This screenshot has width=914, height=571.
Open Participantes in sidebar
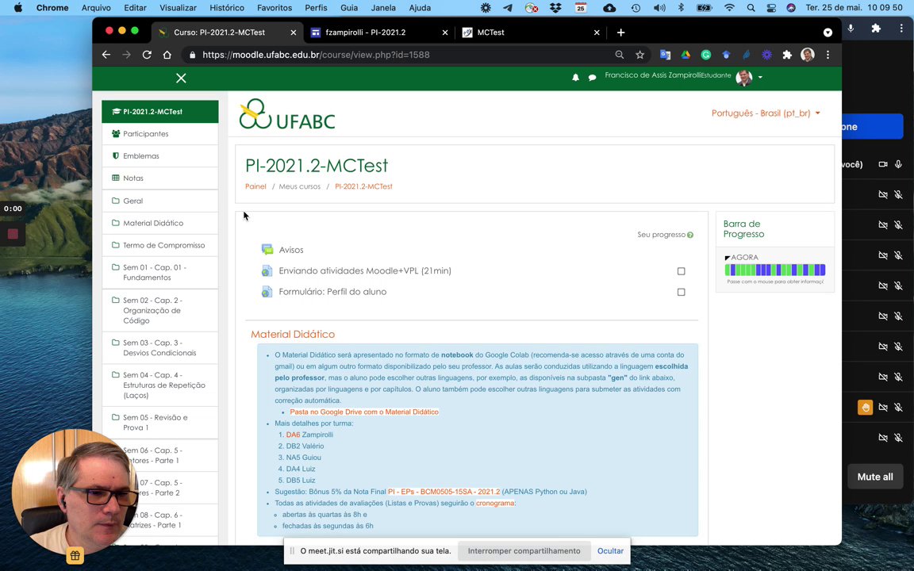[160, 134]
